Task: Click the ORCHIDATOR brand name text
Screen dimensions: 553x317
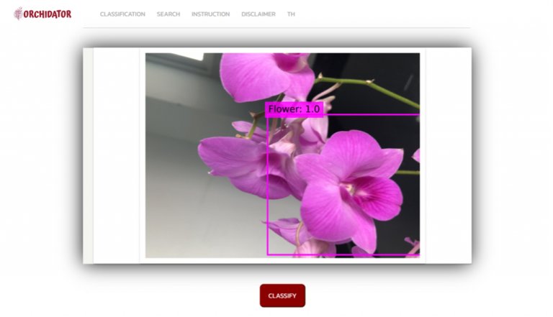Action: (x=48, y=14)
